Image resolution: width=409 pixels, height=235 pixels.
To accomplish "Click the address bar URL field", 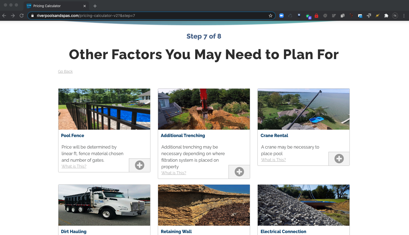I will coord(152,16).
